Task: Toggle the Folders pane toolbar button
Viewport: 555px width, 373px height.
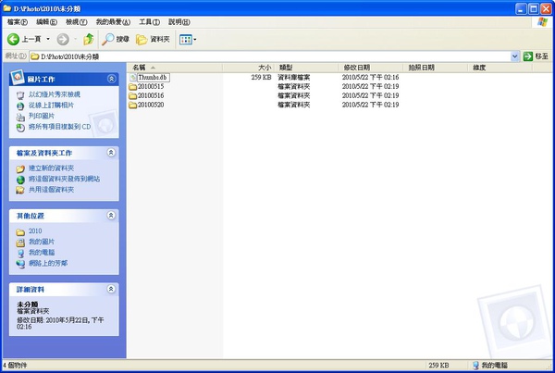Action: point(153,39)
